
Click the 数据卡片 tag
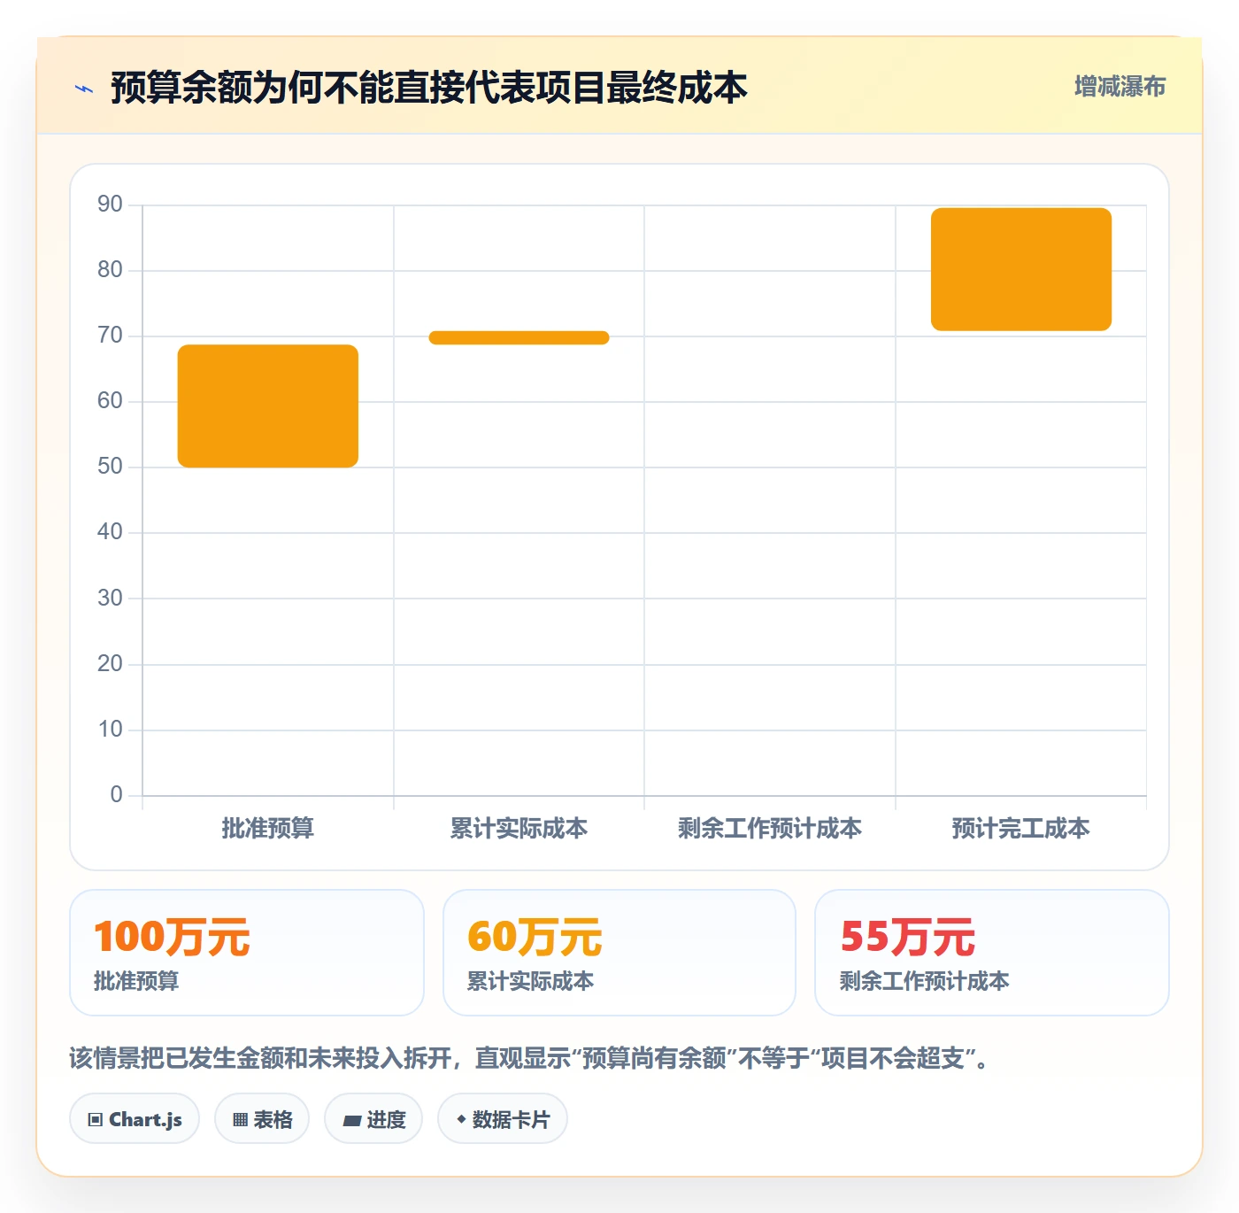coord(503,1119)
